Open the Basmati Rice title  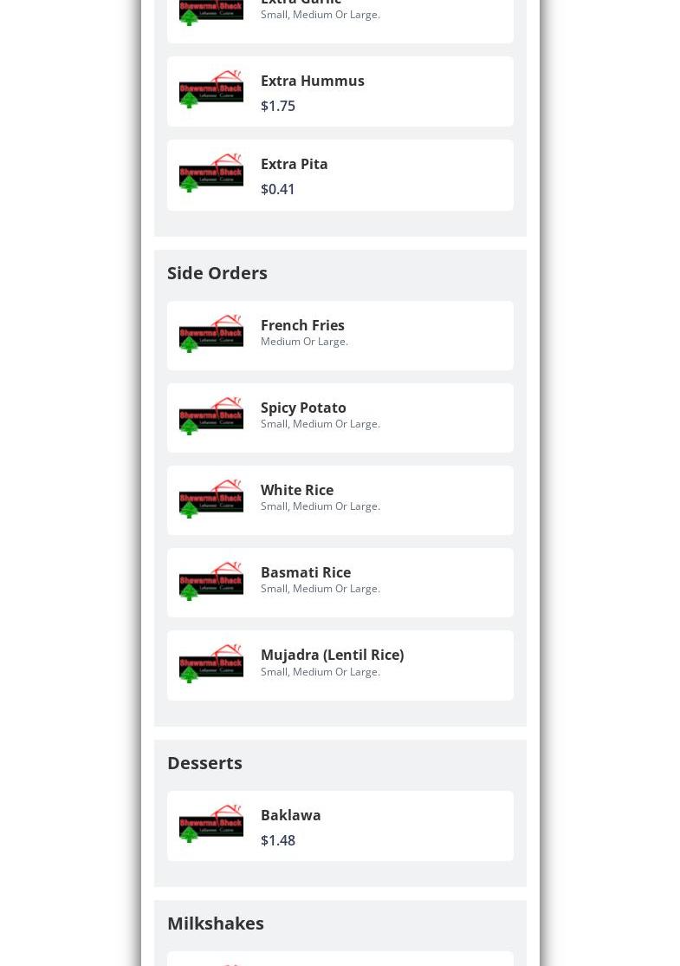point(305,572)
